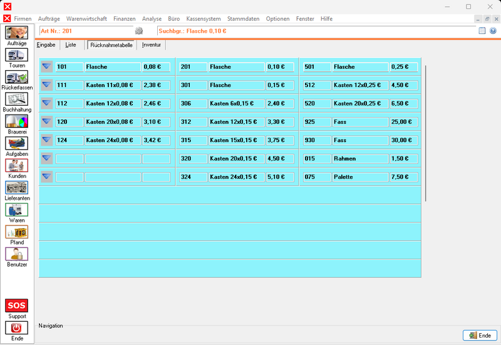Open the Touren truck icon
This screenshot has width=501, height=345.
(17, 55)
